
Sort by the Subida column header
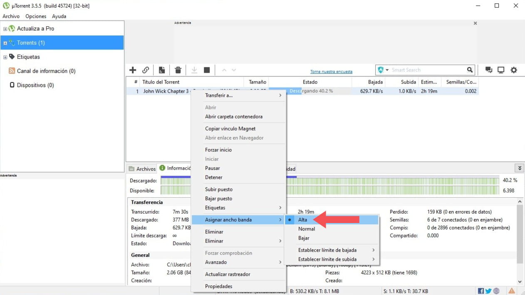[402, 82]
